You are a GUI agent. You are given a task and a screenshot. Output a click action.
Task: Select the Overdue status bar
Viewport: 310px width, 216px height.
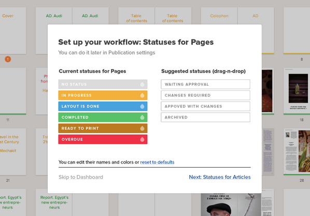point(103,139)
